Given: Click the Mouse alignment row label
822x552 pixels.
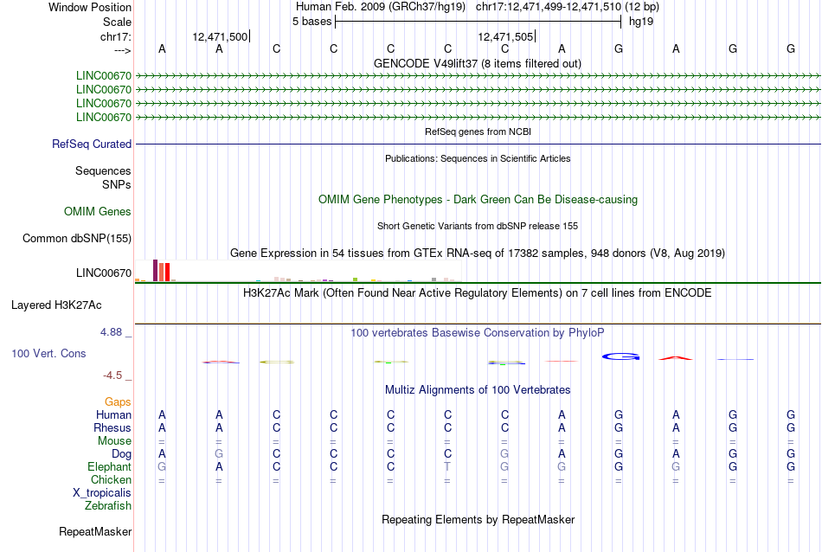Looking at the screenshot, I should pos(114,441).
